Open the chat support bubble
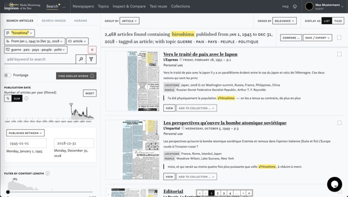 (335, 184)
